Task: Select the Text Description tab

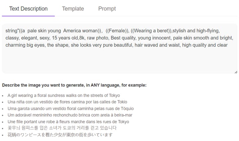Action: click(28, 9)
